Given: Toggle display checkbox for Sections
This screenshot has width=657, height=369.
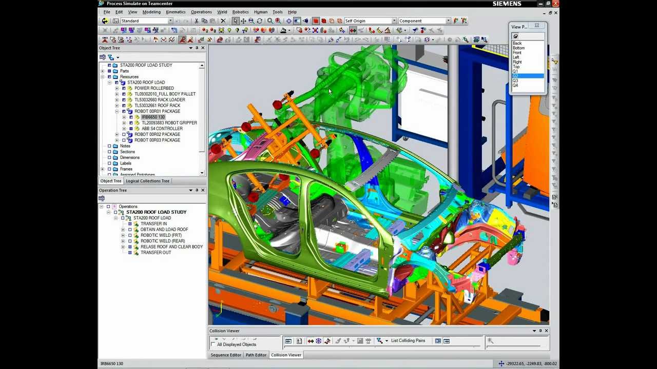Looking at the screenshot, I should (x=109, y=152).
